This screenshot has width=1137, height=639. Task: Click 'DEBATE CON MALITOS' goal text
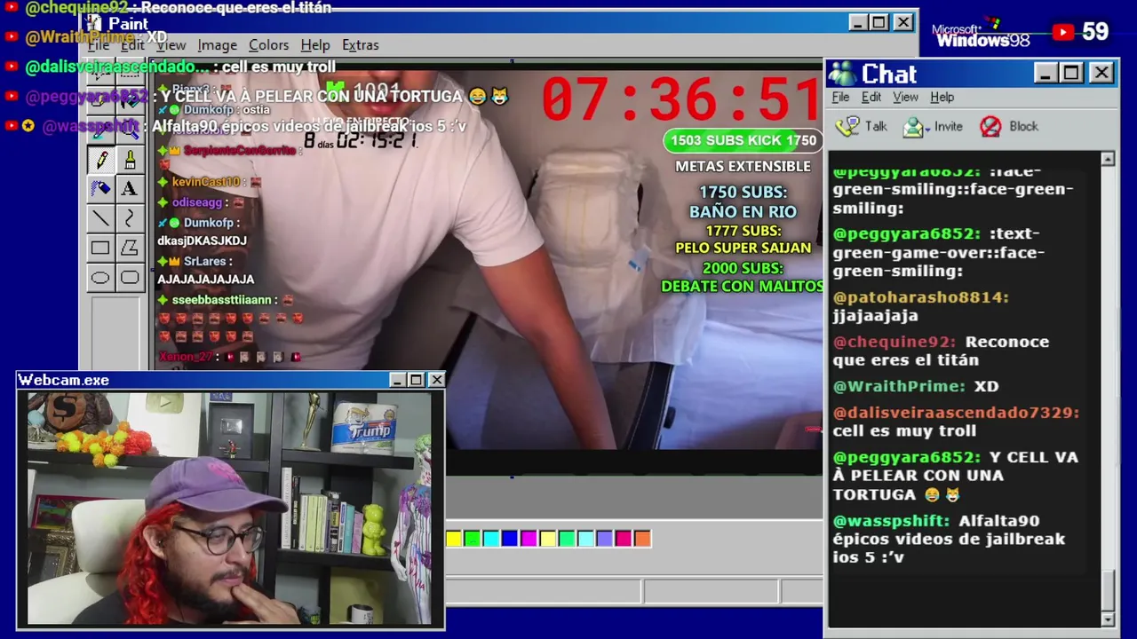point(743,287)
